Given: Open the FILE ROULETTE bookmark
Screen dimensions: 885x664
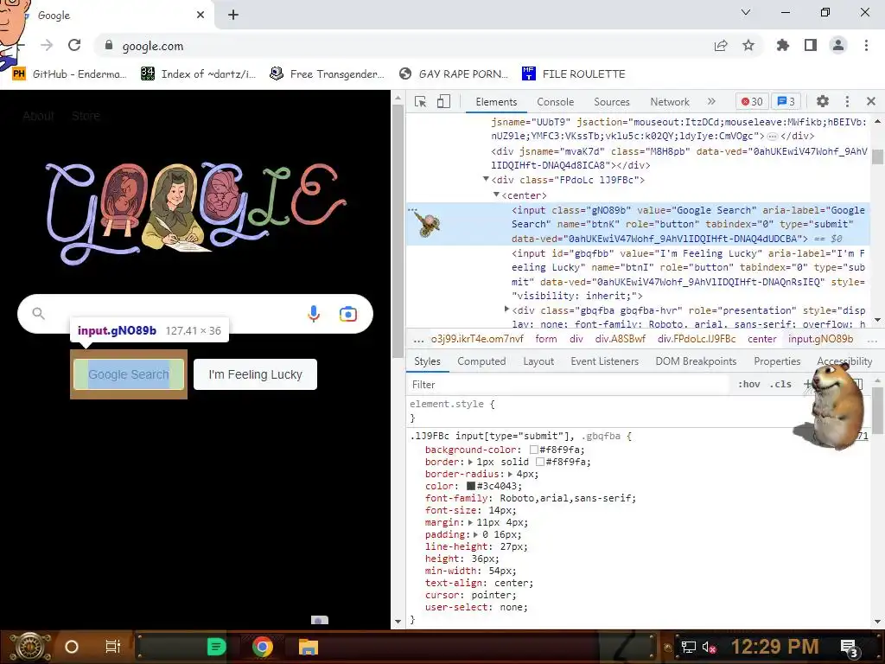Looking at the screenshot, I should tap(574, 74).
